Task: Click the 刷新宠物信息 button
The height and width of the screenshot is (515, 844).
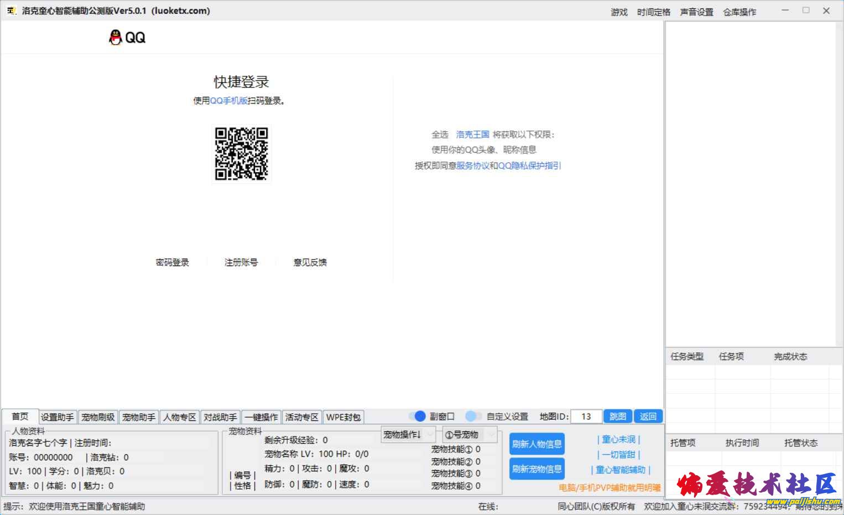Action: tap(536, 469)
